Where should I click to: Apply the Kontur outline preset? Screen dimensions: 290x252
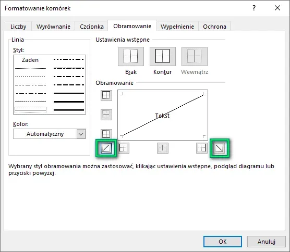coord(163,56)
